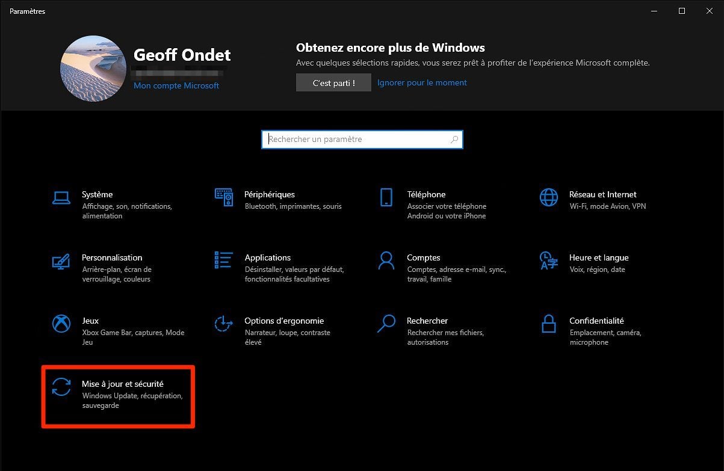Open the Système laptop icon
Image resolution: width=724 pixels, height=471 pixels.
tap(61, 197)
